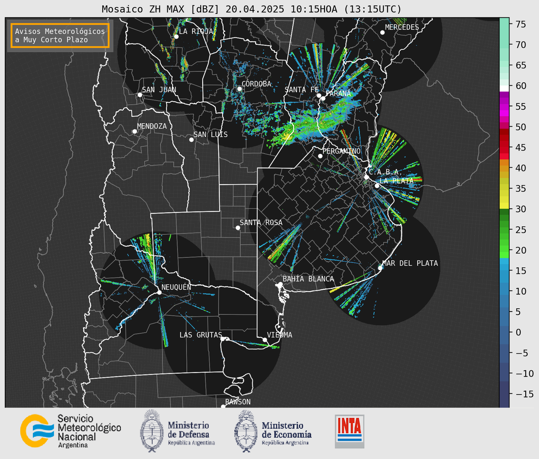Select the Santa Rosa city marker

pos(238,228)
